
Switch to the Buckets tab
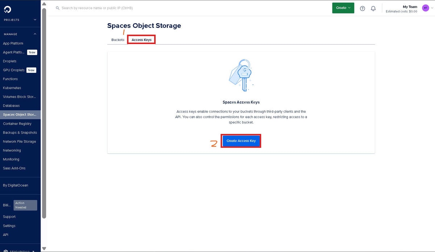[118, 40]
